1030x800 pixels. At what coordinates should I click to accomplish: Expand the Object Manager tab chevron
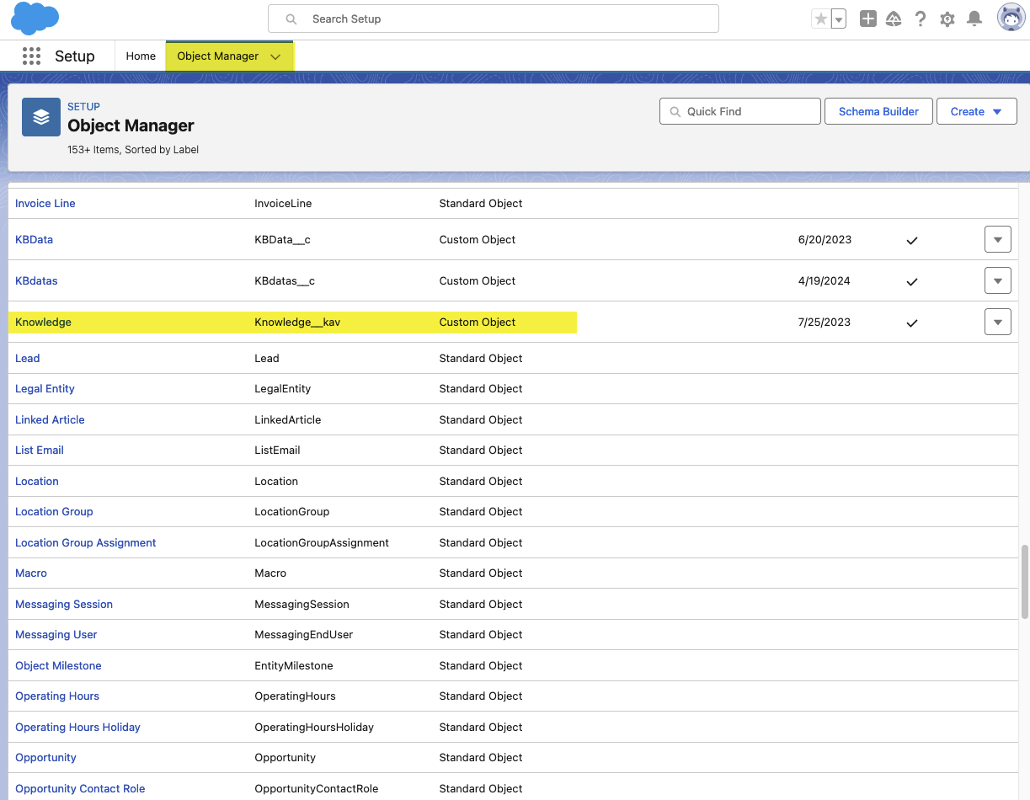pos(275,56)
